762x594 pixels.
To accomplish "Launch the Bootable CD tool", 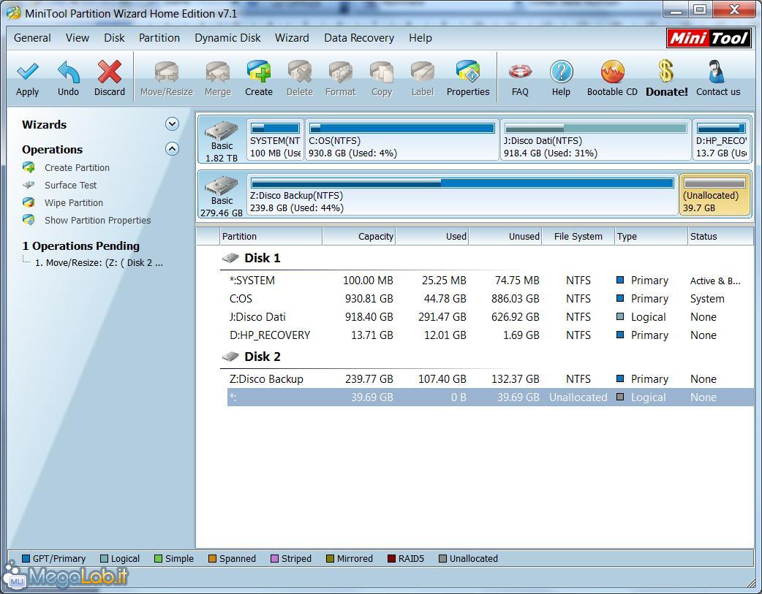I will (612, 79).
